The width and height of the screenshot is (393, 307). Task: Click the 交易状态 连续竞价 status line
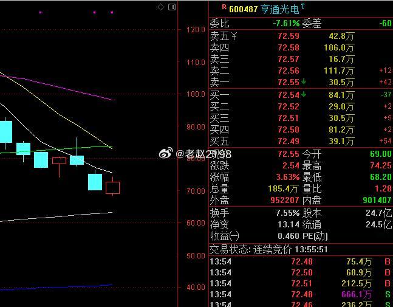[268, 250]
